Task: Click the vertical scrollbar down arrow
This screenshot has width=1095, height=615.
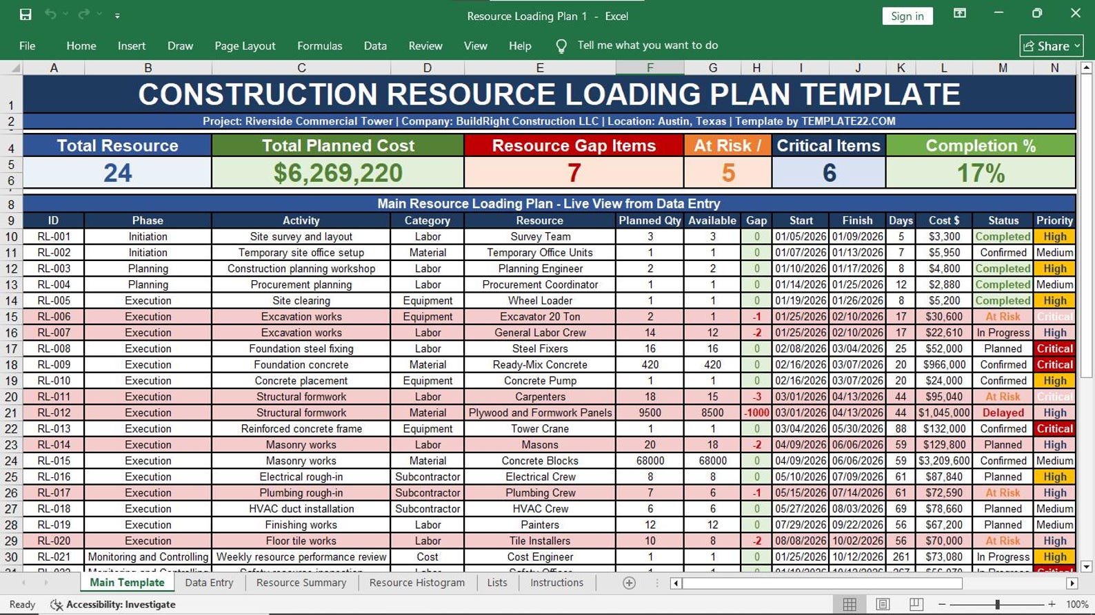Action: pos(1087,567)
